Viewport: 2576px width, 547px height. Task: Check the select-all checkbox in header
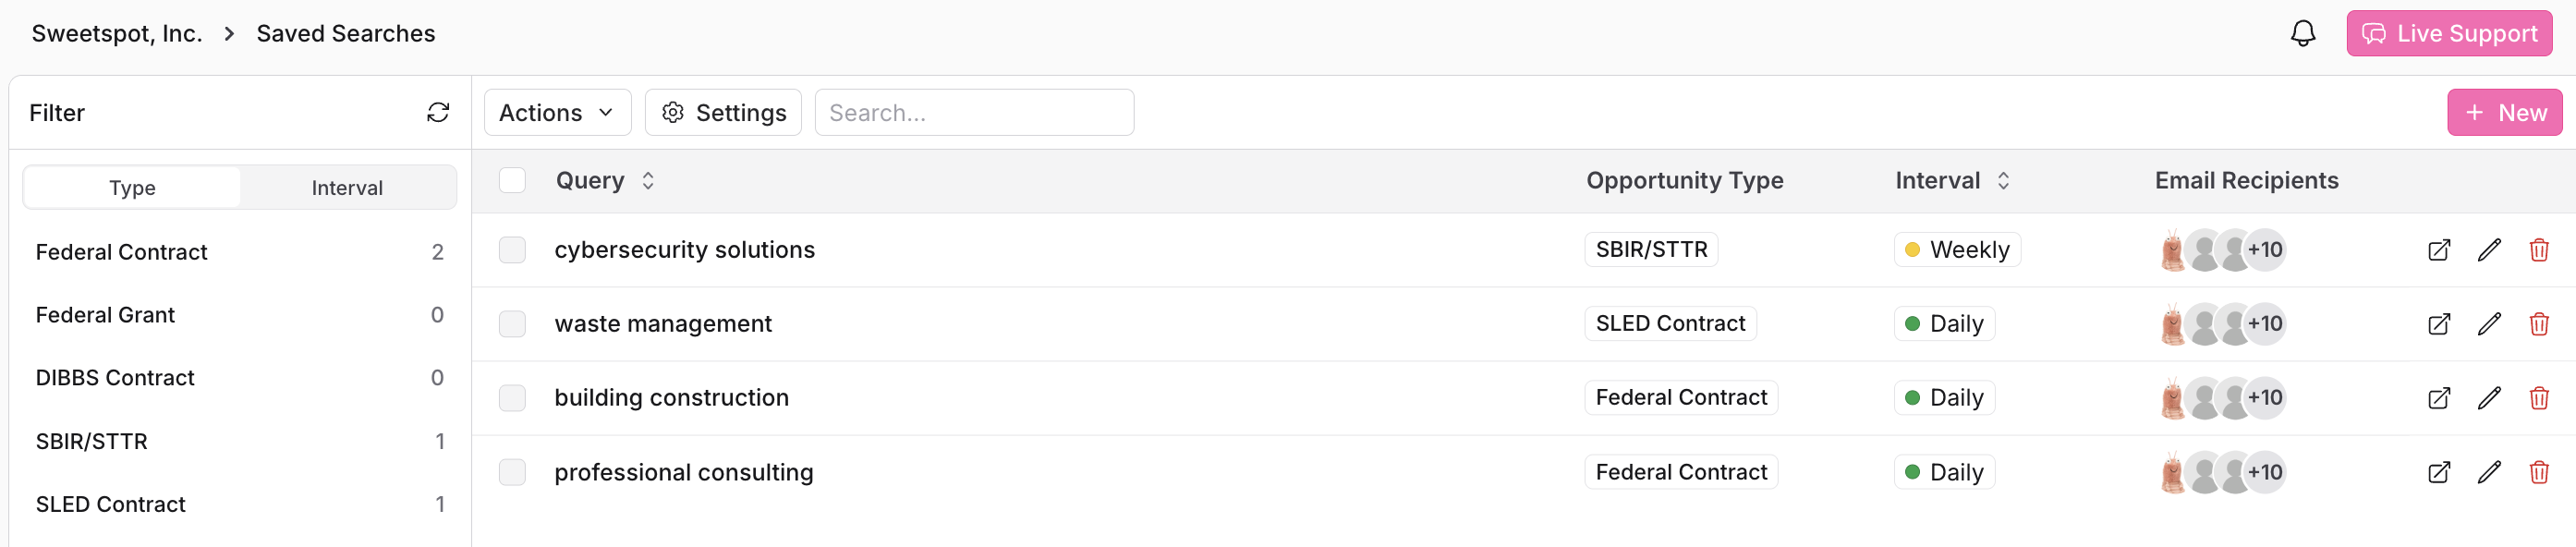tap(513, 180)
